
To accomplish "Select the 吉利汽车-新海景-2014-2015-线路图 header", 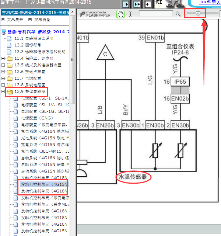I will 35,13.
